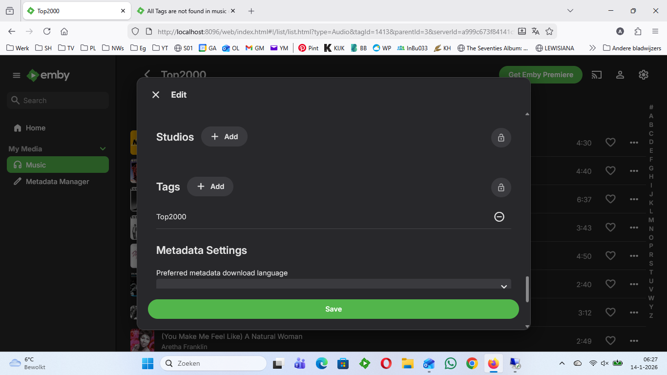Select Music in the Emby sidebar
Image resolution: width=667 pixels, height=375 pixels.
pyautogui.click(x=58, y=165)
